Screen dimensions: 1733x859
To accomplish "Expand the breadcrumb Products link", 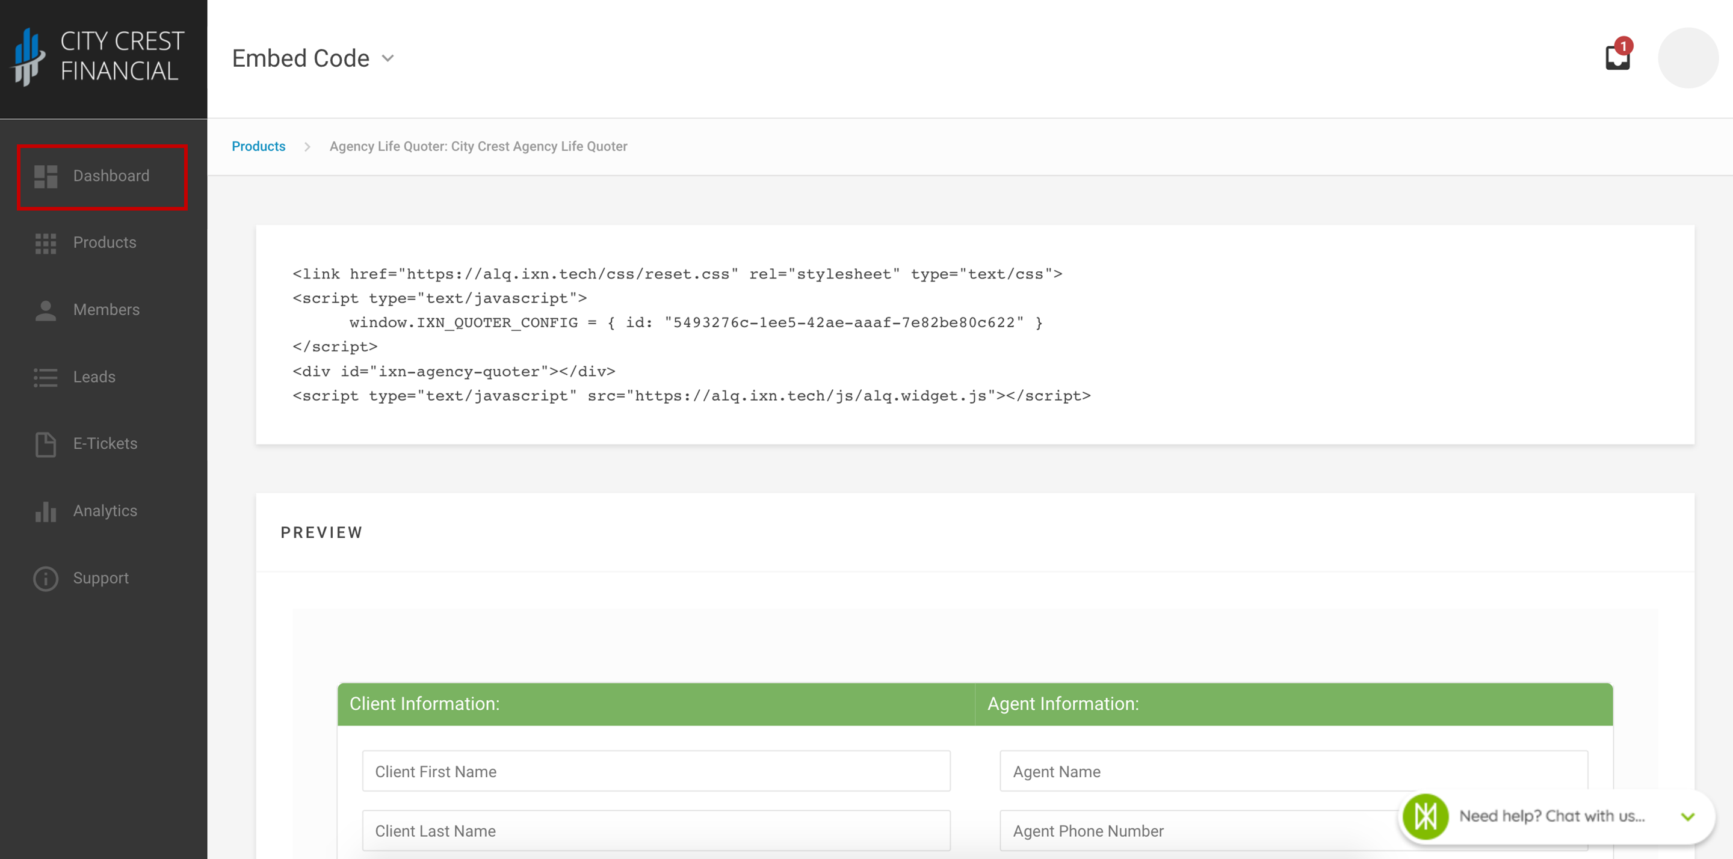I will (259, 146).
